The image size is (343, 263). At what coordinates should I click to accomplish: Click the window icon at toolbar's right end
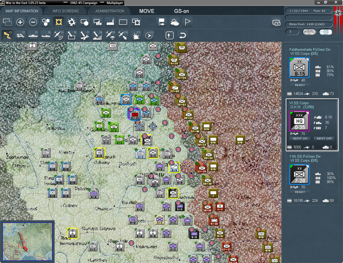(276, 22)
